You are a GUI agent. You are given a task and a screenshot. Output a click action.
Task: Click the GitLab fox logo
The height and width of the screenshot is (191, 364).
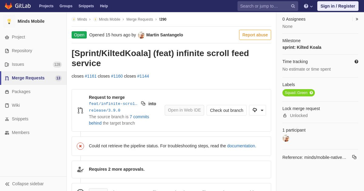click(8, 6)
